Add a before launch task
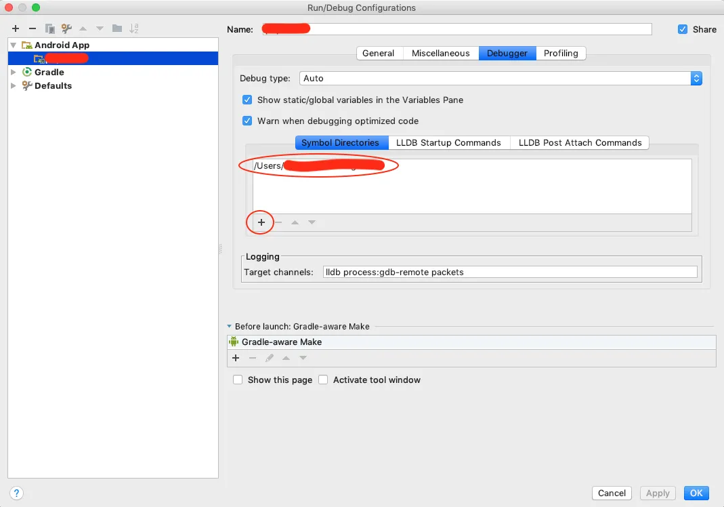Screen dimensions: 724x507 coord(236,358)
